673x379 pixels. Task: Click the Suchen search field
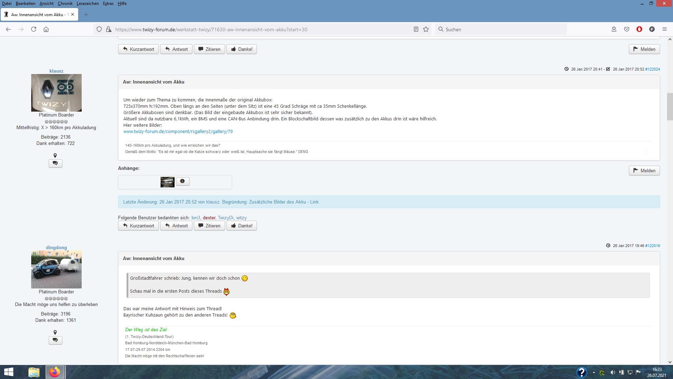pyautogui.click(x=501, y=29)
